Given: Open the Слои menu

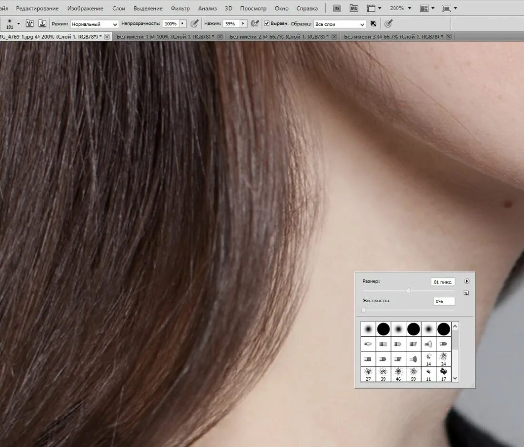Looking at the screenshot, I should (x=119, y=9).
